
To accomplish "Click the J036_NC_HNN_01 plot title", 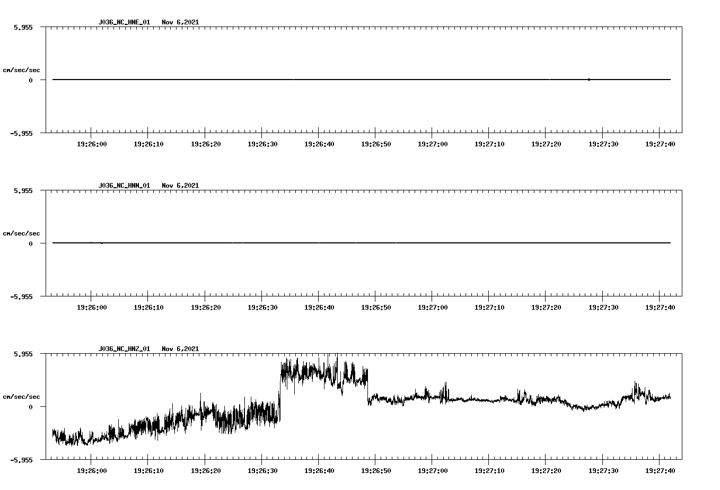I will point(124,186).
